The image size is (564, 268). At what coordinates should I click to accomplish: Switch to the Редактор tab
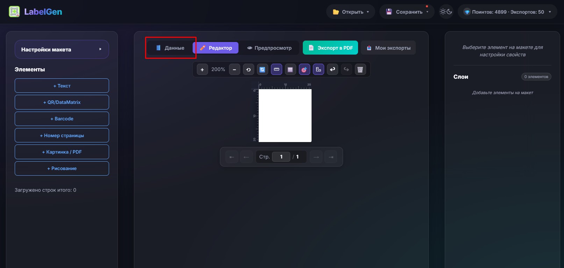216,48
